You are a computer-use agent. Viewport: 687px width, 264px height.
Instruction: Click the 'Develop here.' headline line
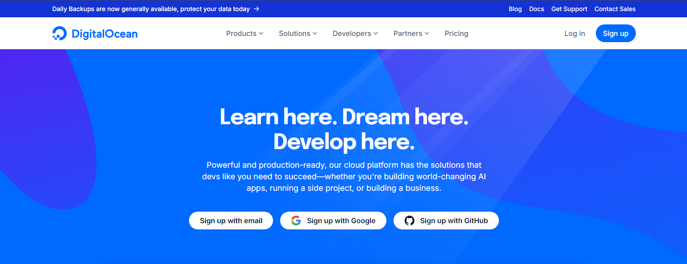pyautogui.click(x=344, y=142)
